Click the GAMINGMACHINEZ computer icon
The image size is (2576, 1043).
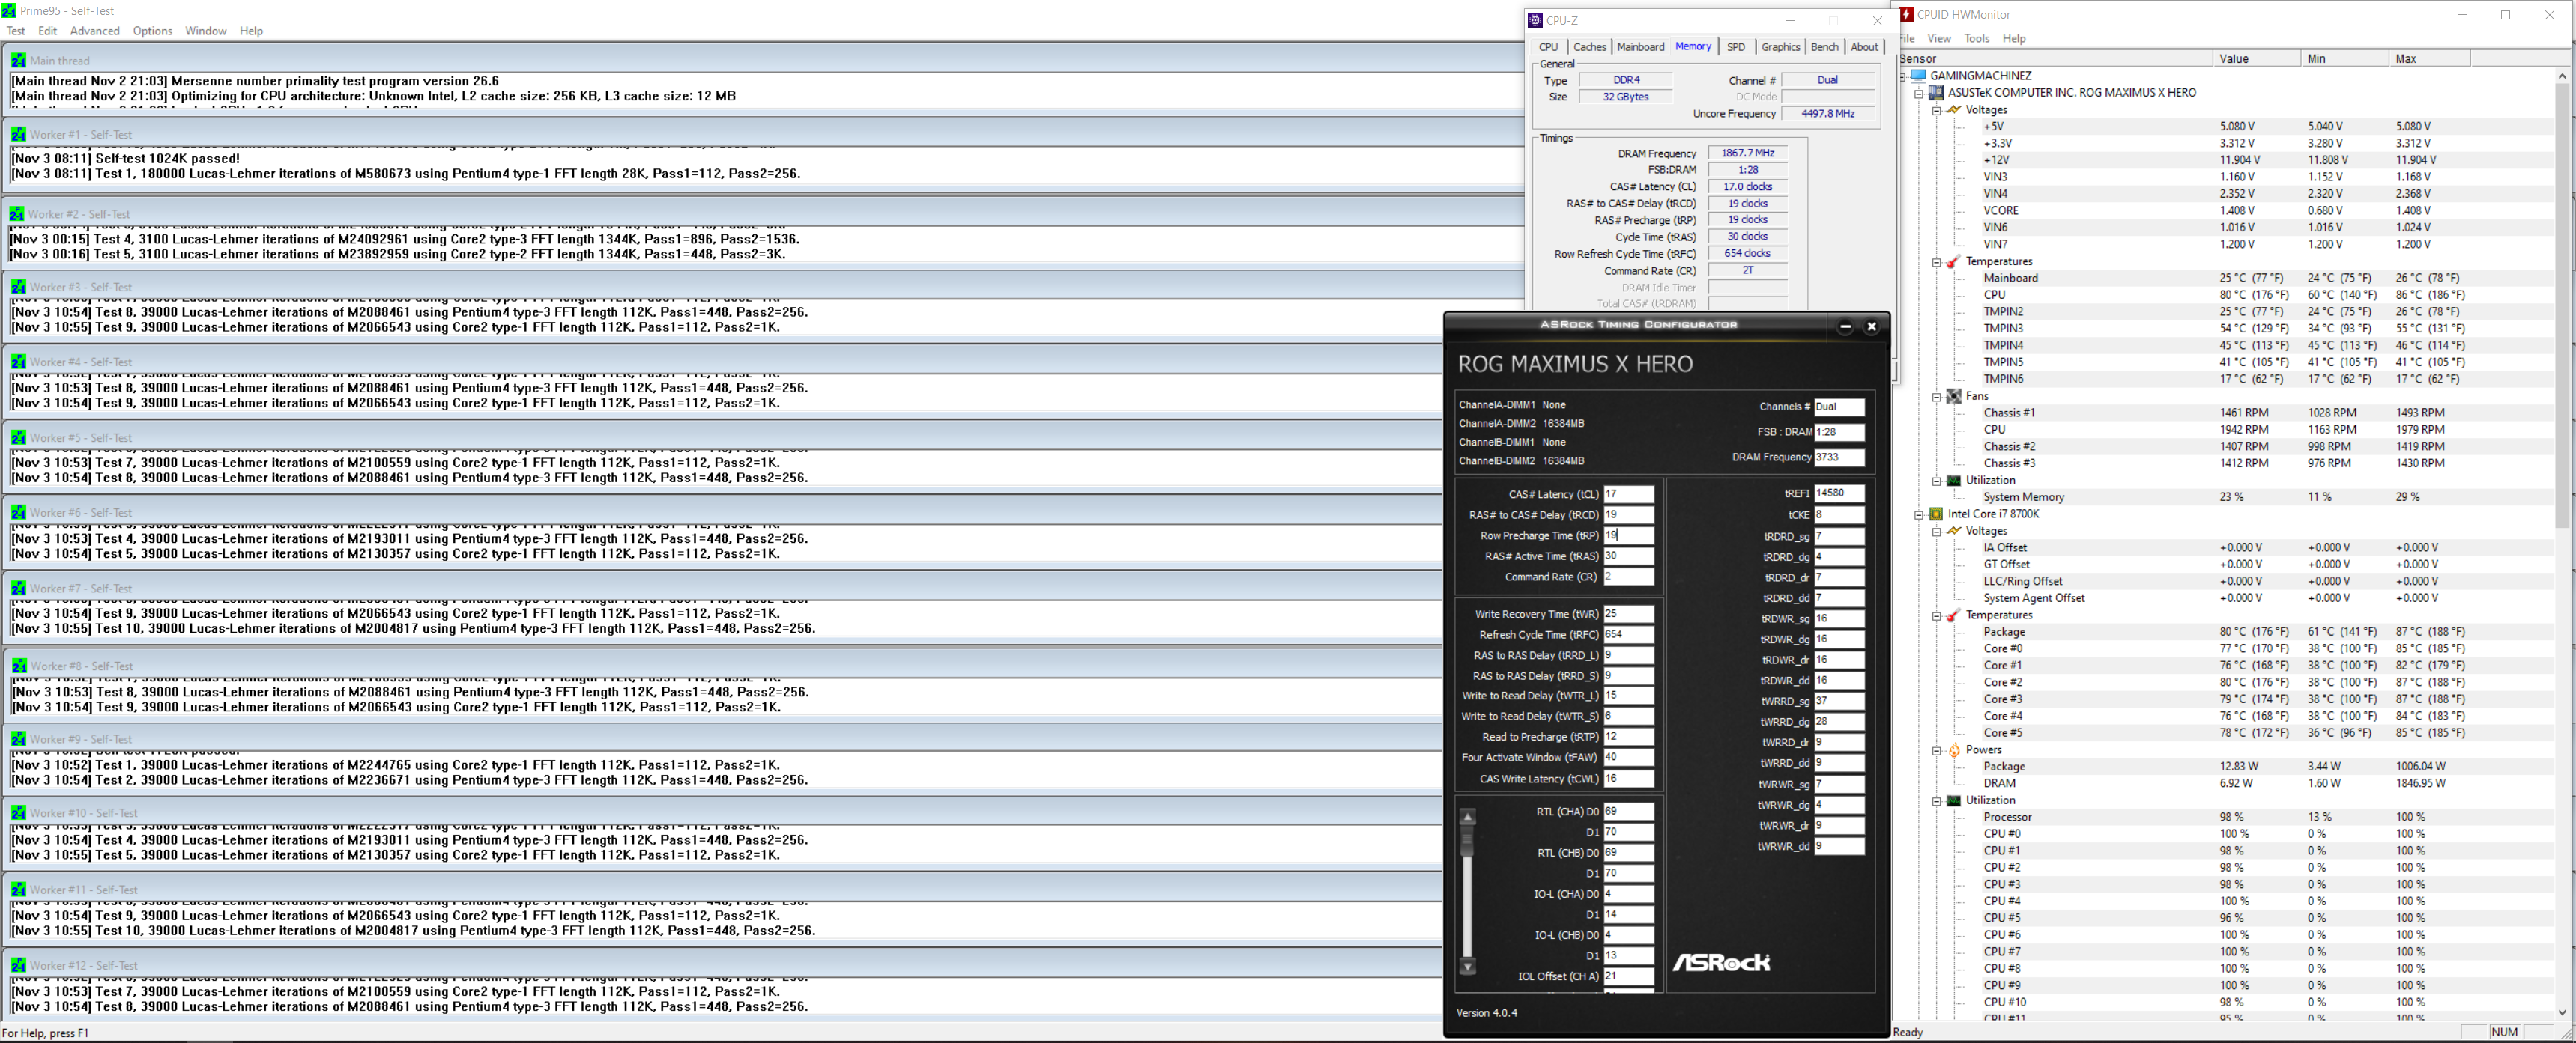[x=1918, y=76]
